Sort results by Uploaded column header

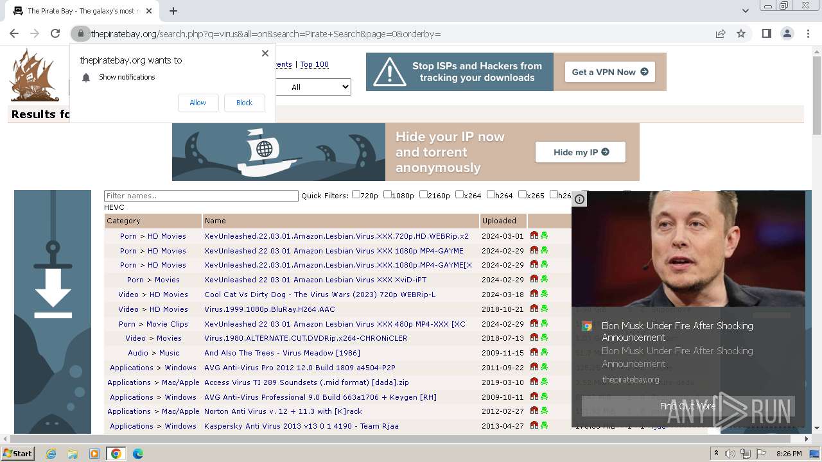click(499, 221)
